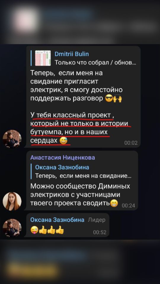The height and width of the screenshot is (284, 160).
Task: Open Анастасия Ниценкова's profile avatar
Action: click(12, 201)
